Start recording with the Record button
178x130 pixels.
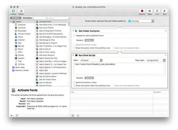tap(142, 11)
